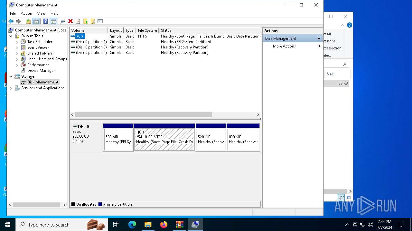The width and height of the screenshot is (412, 231).
Task: Click the volume list horizontal scrollbar thumb
Action: pos(144,115)
